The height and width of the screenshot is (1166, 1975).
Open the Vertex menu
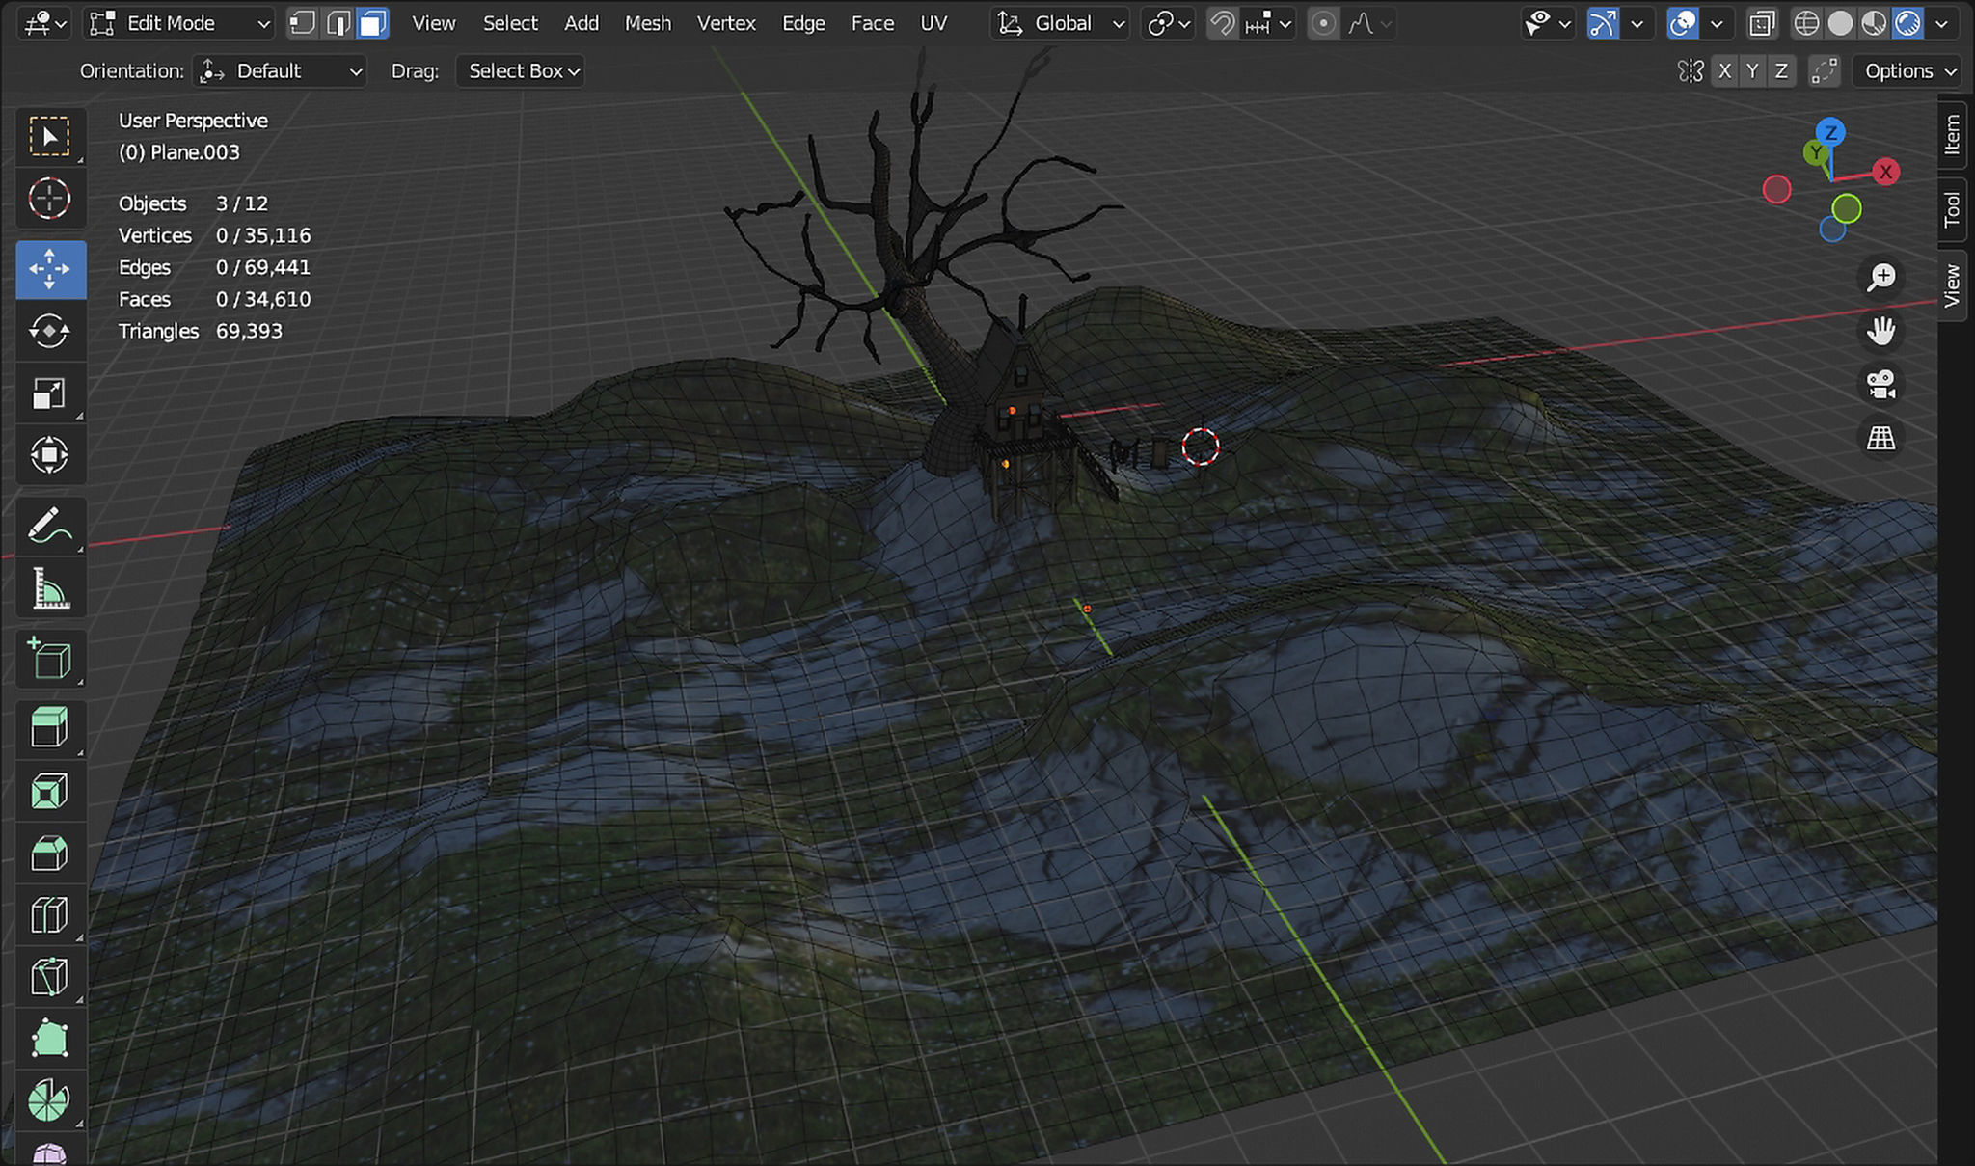726,23
